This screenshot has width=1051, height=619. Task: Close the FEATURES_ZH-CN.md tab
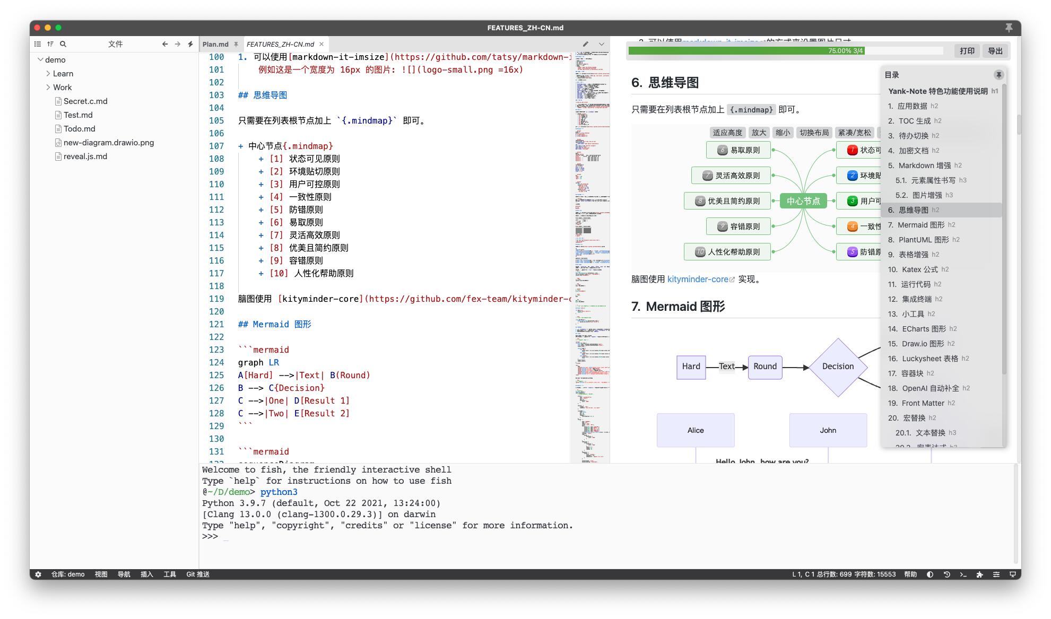click(322, 44)
